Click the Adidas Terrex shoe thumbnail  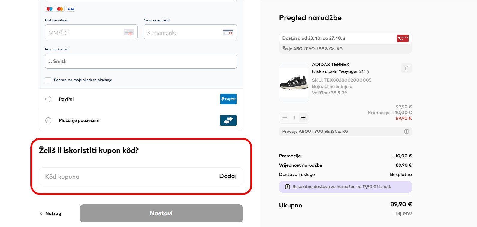point(294,82)
